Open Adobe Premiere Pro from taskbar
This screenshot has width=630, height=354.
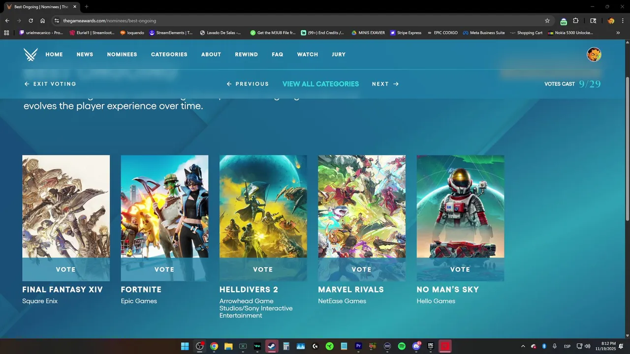358,346
